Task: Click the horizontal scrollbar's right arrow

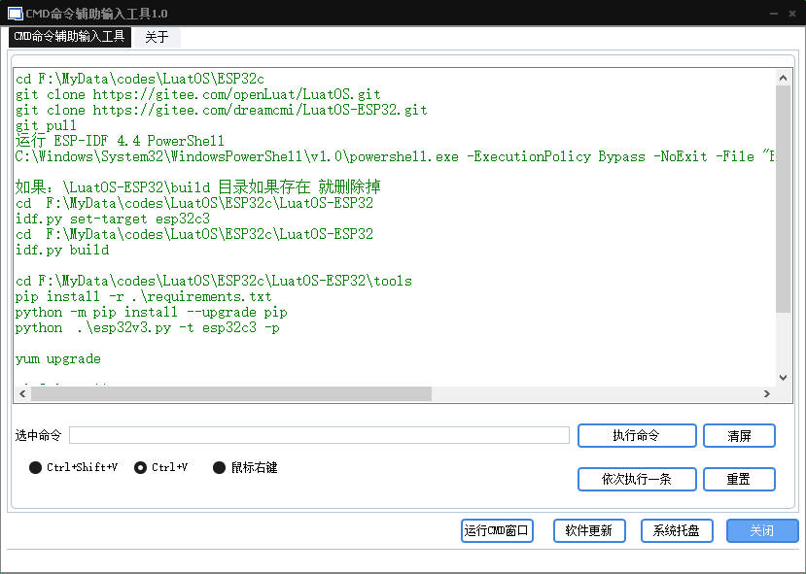Action: 767,394
